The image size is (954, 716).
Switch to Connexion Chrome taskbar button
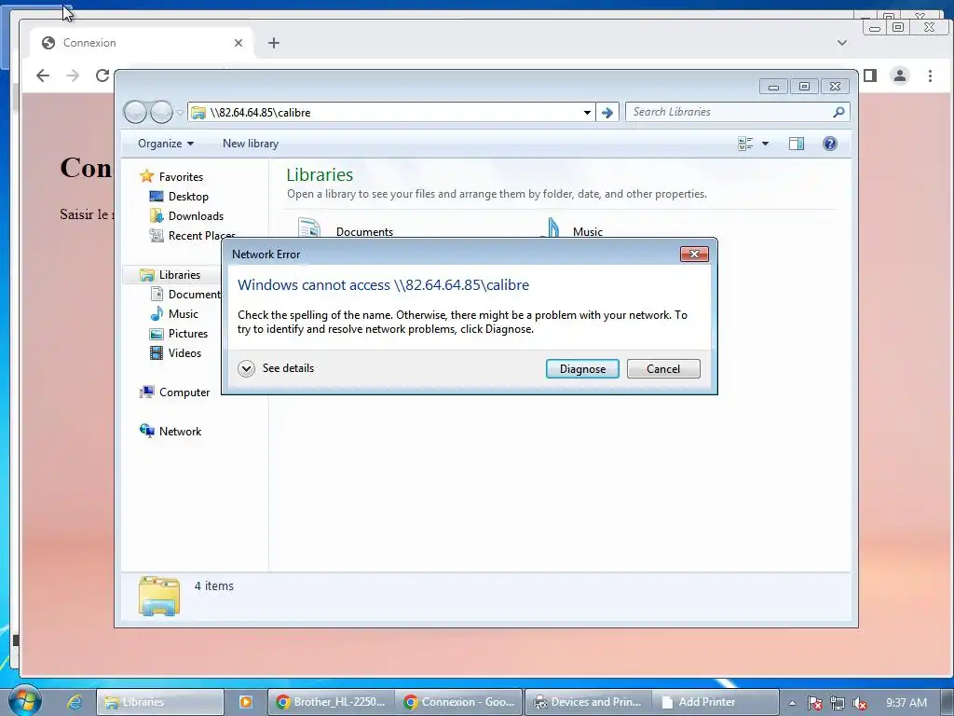458,702
